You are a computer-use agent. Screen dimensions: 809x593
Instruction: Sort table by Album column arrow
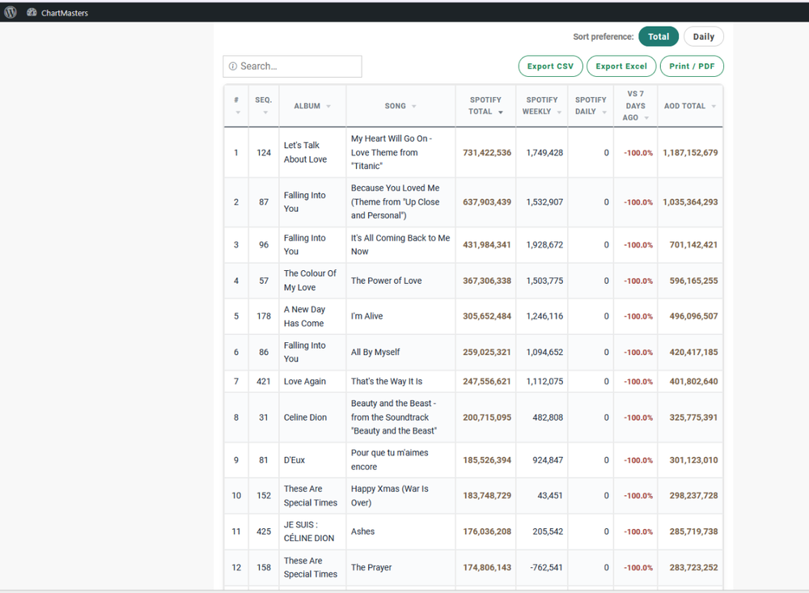pyautogui.click(x=328, y=106)
